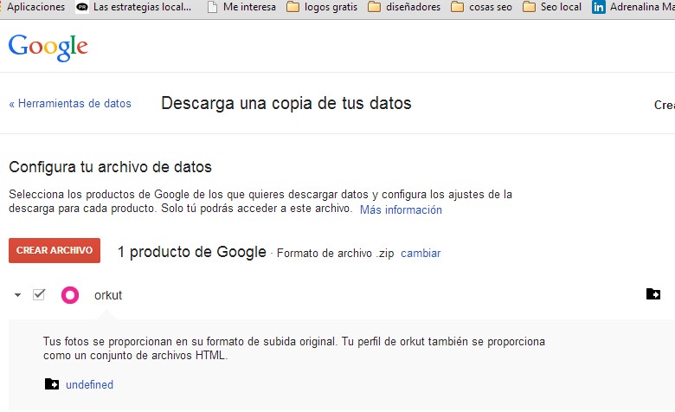Click the 'Formato de archivo .zip' text
This screenshot has height=412, width=675.
[x=336, y=253]
